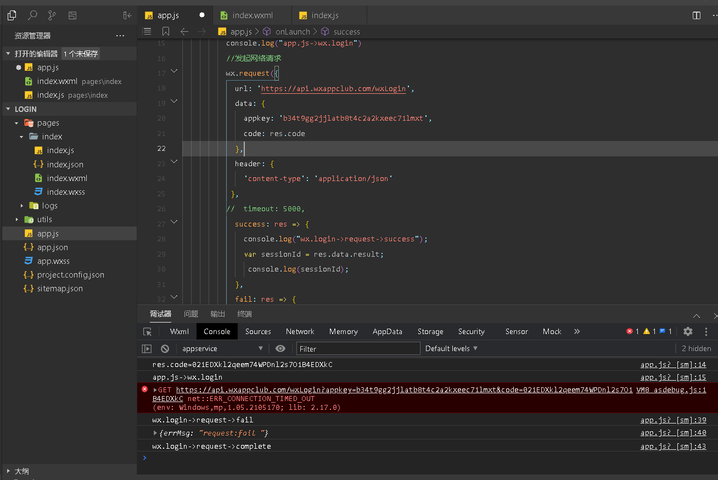Open the appservice context dropdown
This screenshot has width=718, height=480.
tap(222, 349)
